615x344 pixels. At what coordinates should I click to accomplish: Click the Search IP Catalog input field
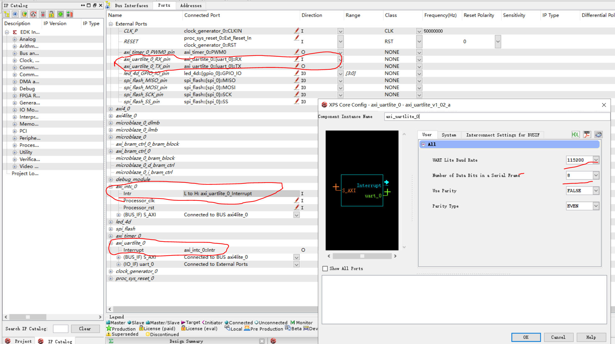coord(60,329)
